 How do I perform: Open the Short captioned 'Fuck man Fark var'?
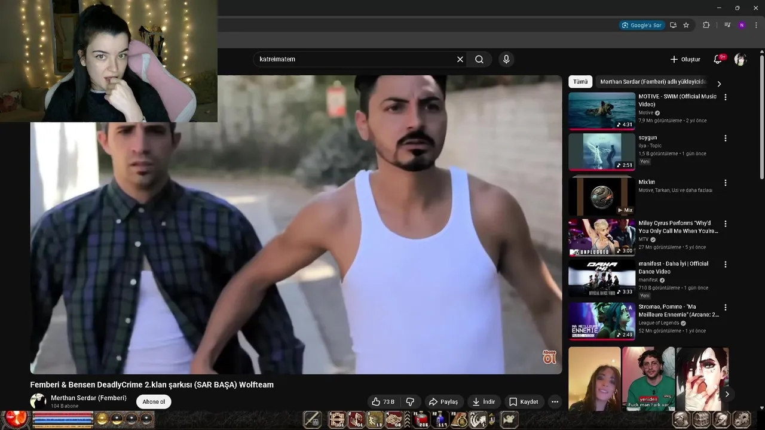pos(648,379)
